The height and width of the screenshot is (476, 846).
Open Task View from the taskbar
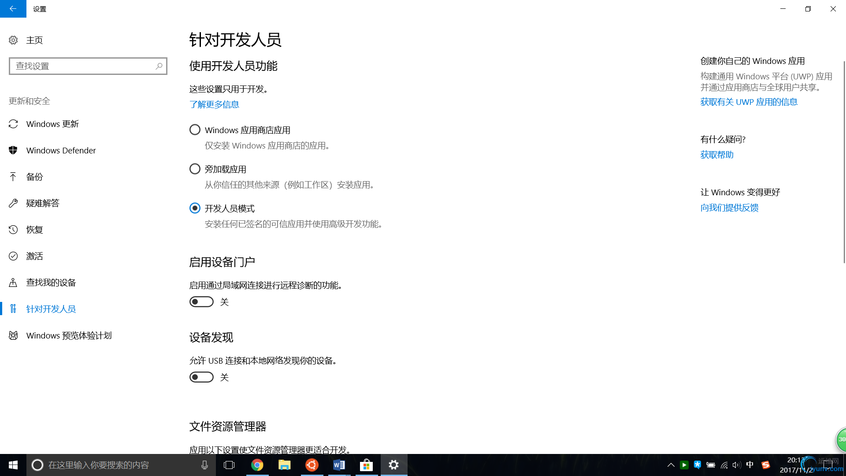coord(229,465)
